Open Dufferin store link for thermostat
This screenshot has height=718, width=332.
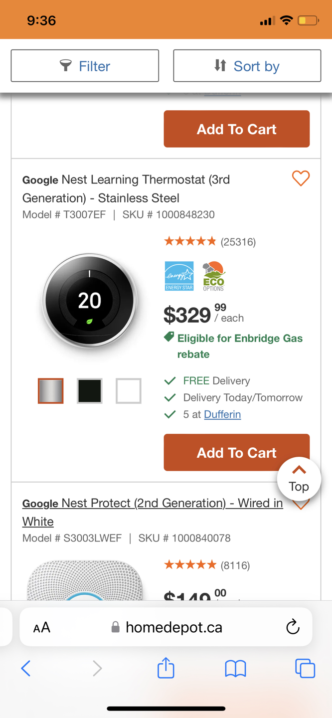click(222, 414)
